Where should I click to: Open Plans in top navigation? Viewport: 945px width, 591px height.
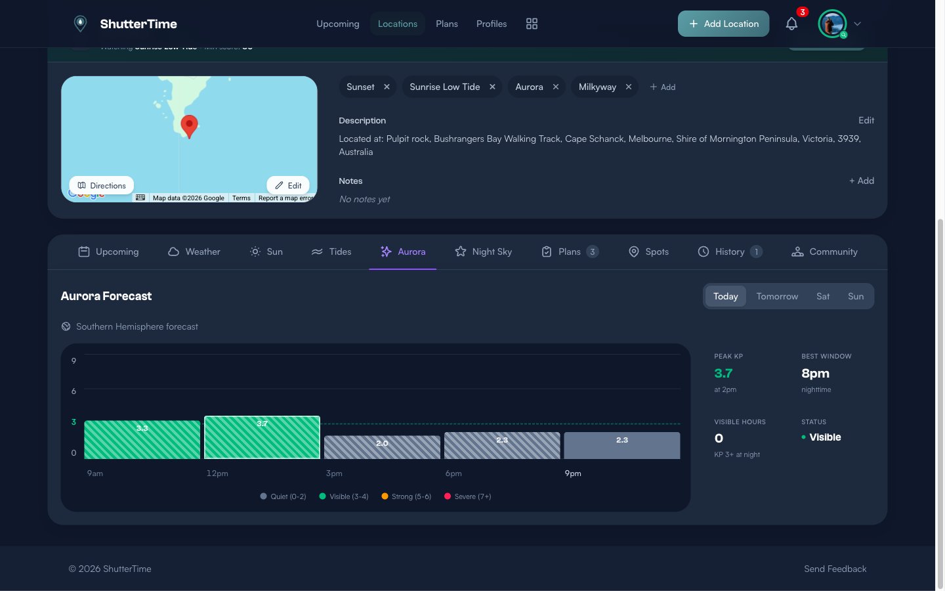click(447, 24)
